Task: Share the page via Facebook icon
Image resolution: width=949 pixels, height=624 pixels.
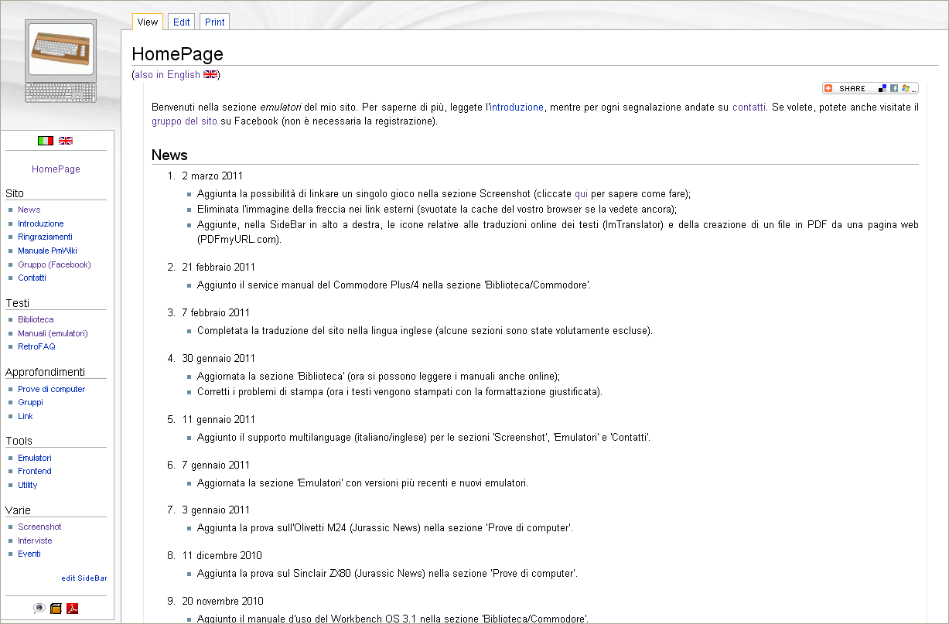Action: (894, 88)
